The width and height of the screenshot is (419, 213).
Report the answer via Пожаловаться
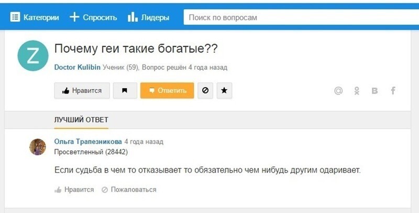point(129,189)
